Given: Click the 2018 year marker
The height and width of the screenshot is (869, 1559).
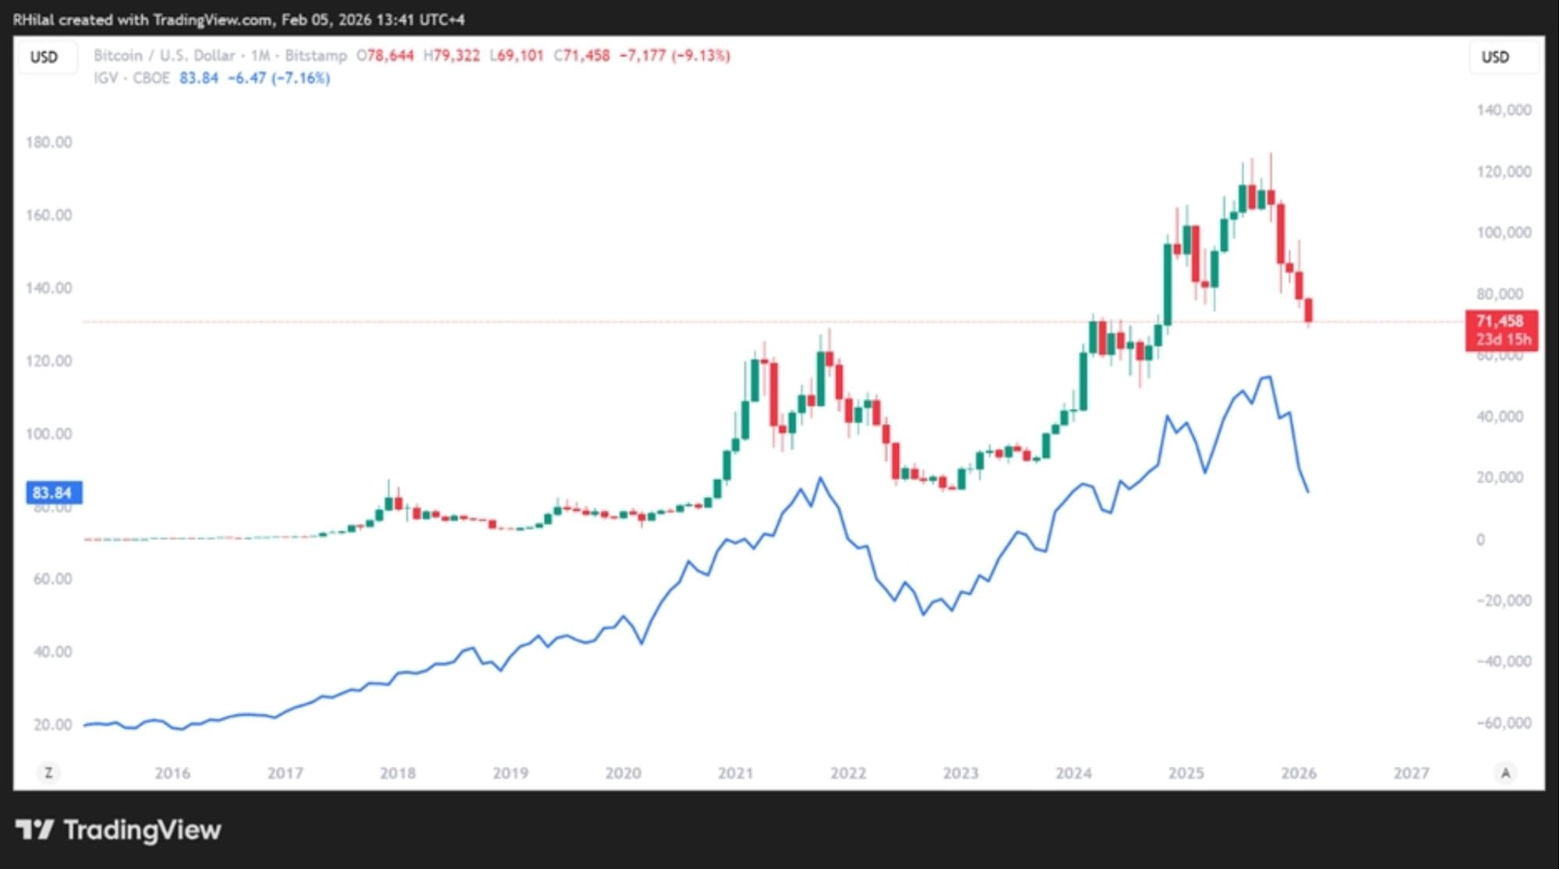Looking at the screenshot, I should (x=398, y=773).
